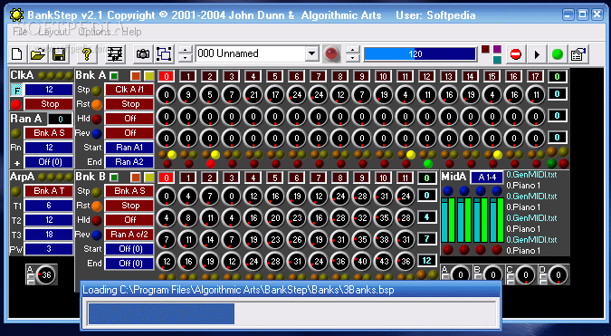Click the dark red Hld LED in Bnk A
This screenshot has height=336, width=611.
tap(97, 119)
